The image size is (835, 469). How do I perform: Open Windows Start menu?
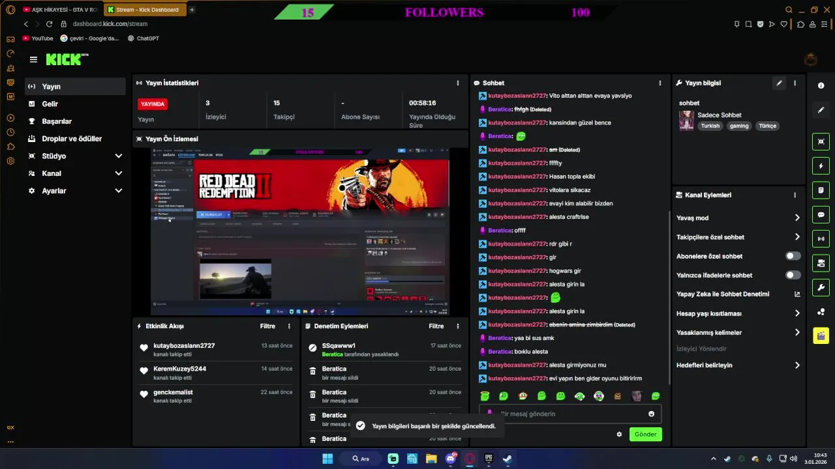point(327,459)
